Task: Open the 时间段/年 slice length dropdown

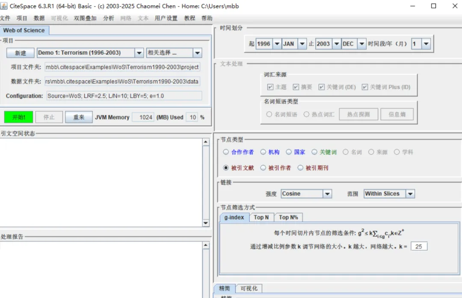Action: (x=426, y=44)
